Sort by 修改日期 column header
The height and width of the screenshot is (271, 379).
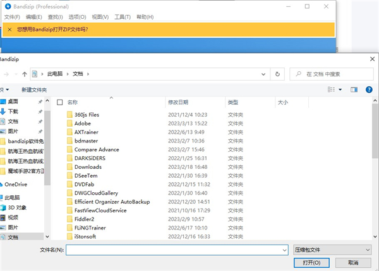[178, 102]
